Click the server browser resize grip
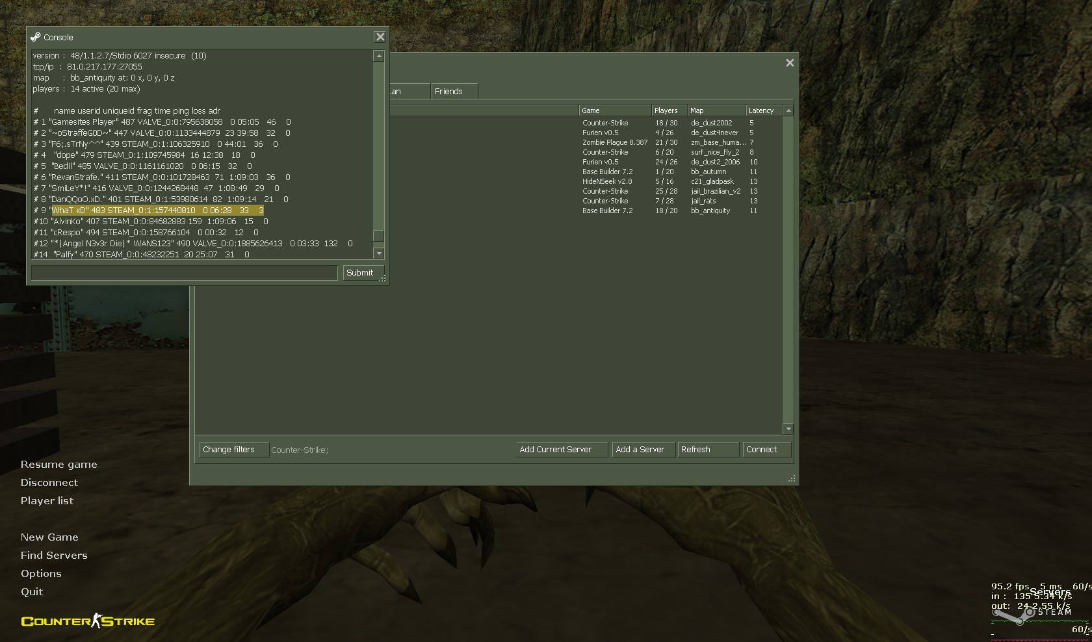This screenshot has width=1092, height=642. click(792, 478)
